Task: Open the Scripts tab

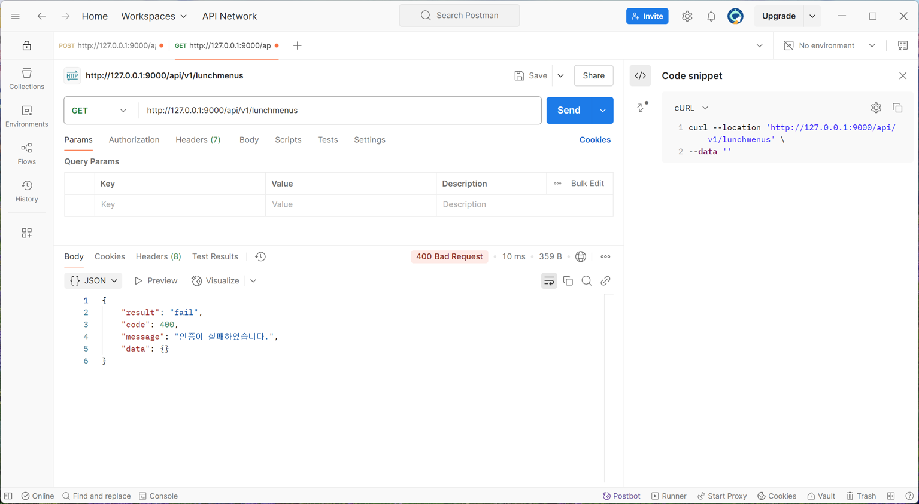Action: click(288, 140)
